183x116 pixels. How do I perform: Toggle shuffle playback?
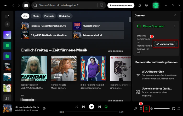click(77, 107)
